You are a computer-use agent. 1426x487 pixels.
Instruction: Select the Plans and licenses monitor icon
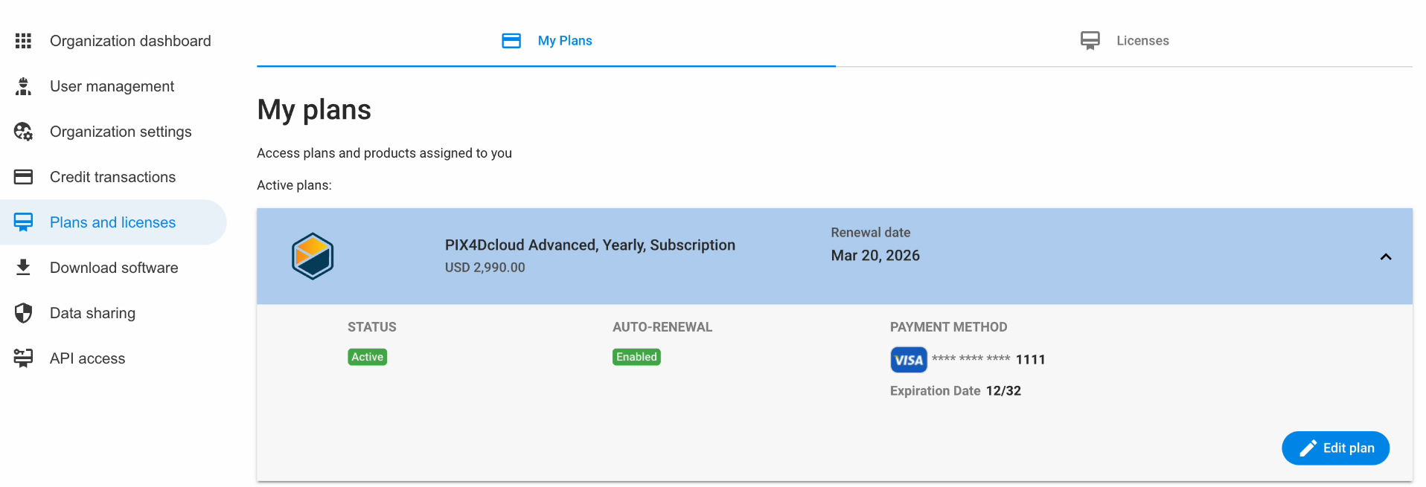coord(23,222)
